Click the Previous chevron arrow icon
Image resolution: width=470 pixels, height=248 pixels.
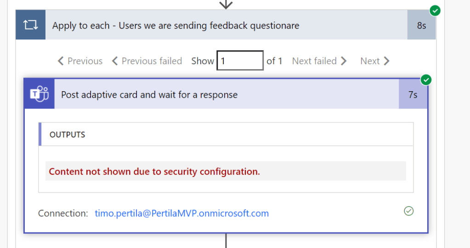click(x=61, y=61)
